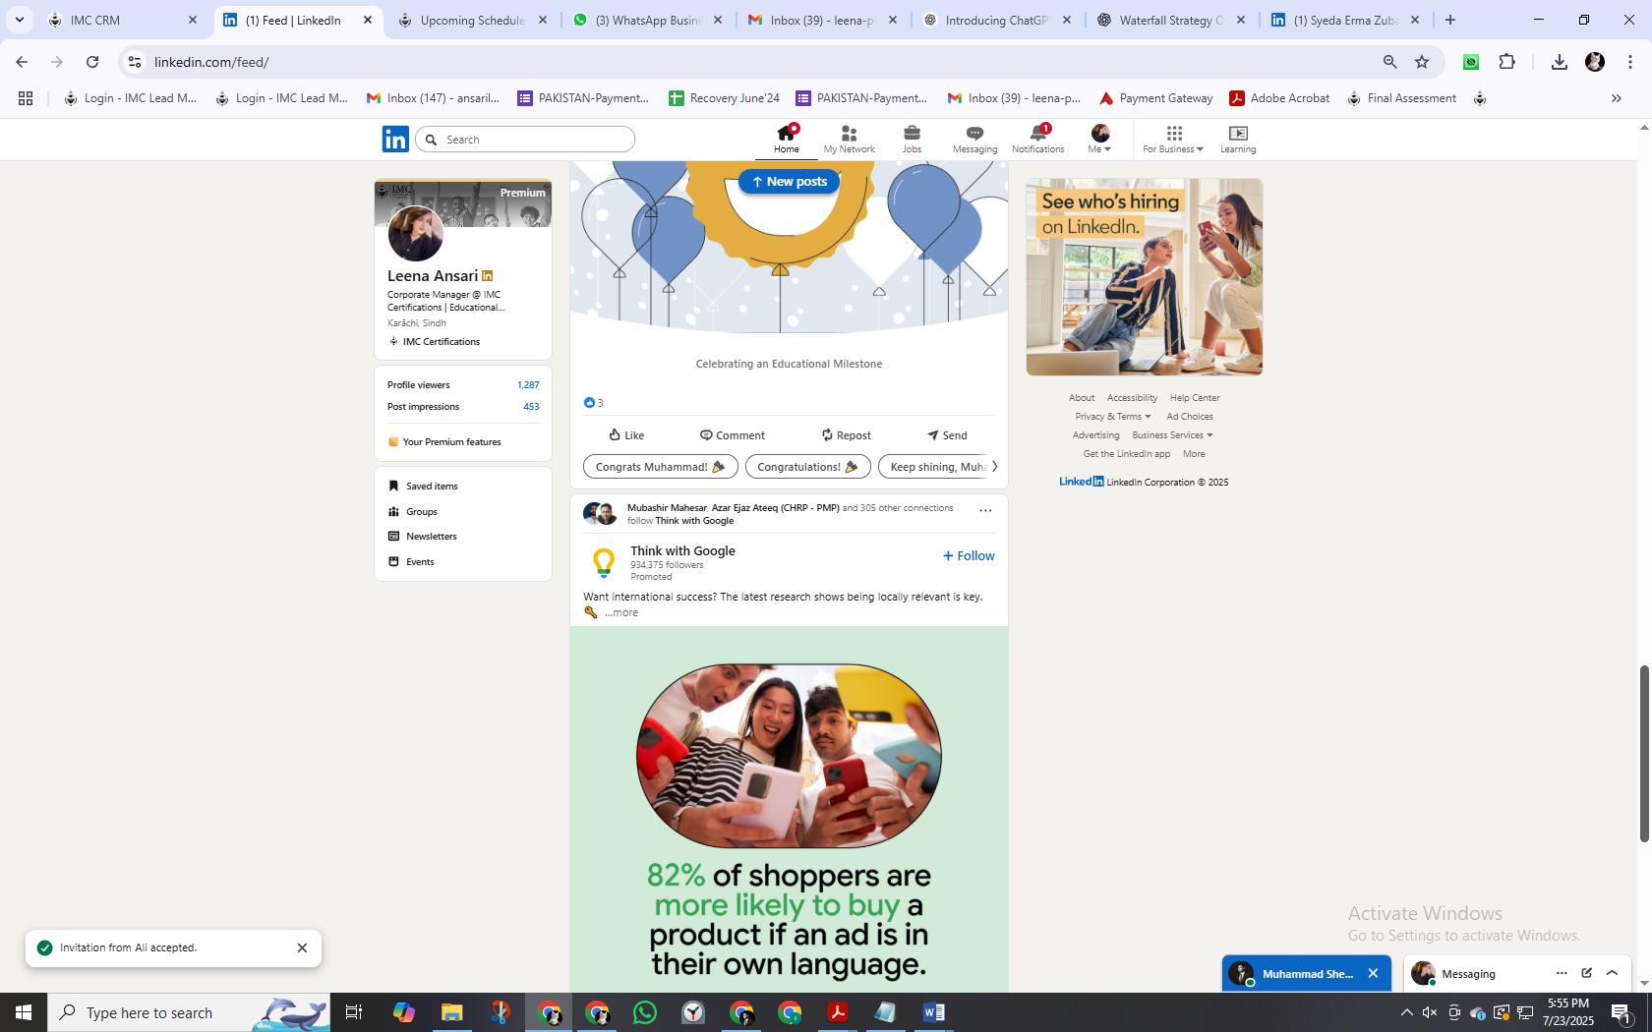The width and height of the screenshot is (1652, 1032).
Task: Repost the milestone post
Action: (x=847, y=435)
